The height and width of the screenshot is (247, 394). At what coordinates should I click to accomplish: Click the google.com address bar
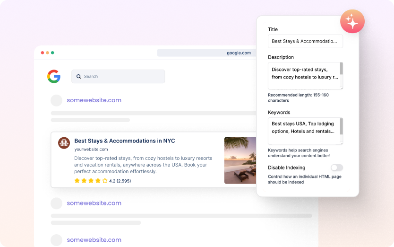click(208, 53)
